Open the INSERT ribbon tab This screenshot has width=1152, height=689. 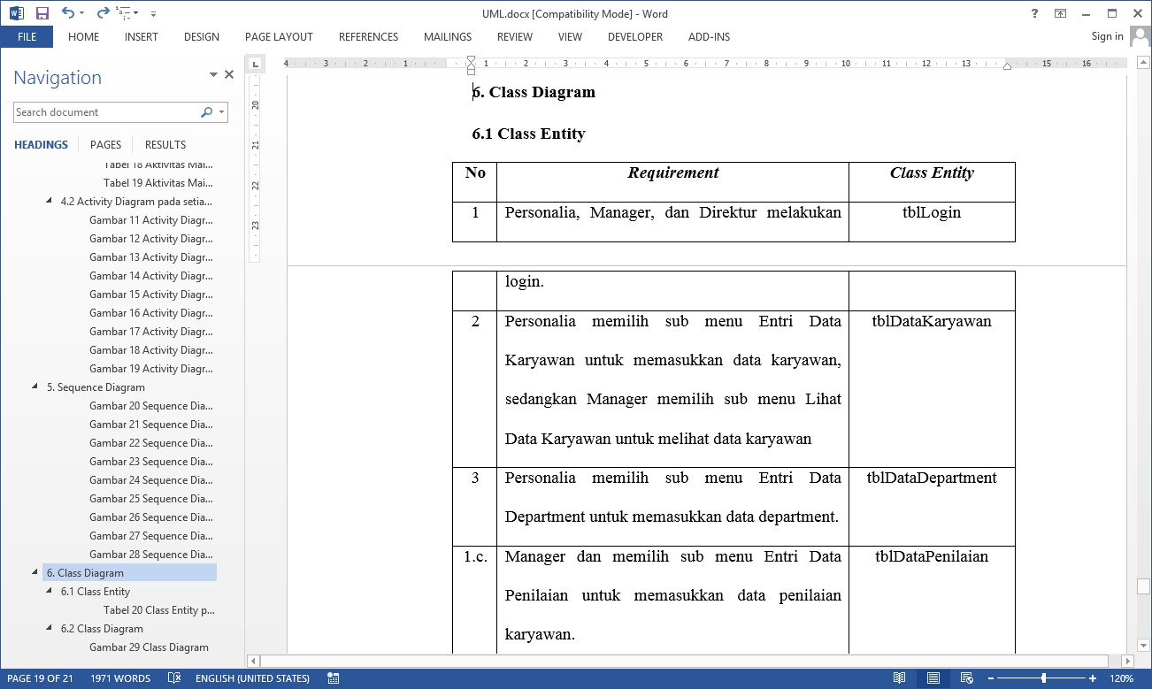[141, 37]
